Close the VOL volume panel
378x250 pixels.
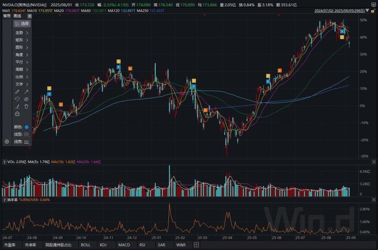(374, 162)
